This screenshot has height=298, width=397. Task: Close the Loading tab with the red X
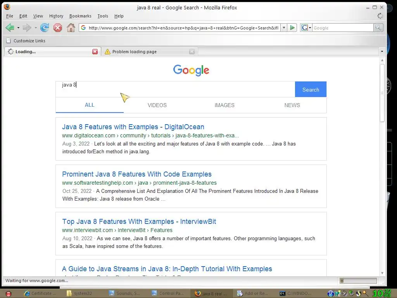click(x=95, y=52)
